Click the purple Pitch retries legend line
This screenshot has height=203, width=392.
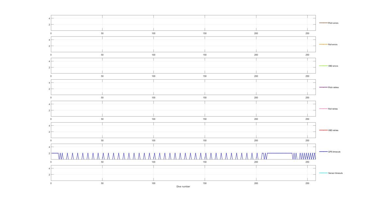pos(323,87)
